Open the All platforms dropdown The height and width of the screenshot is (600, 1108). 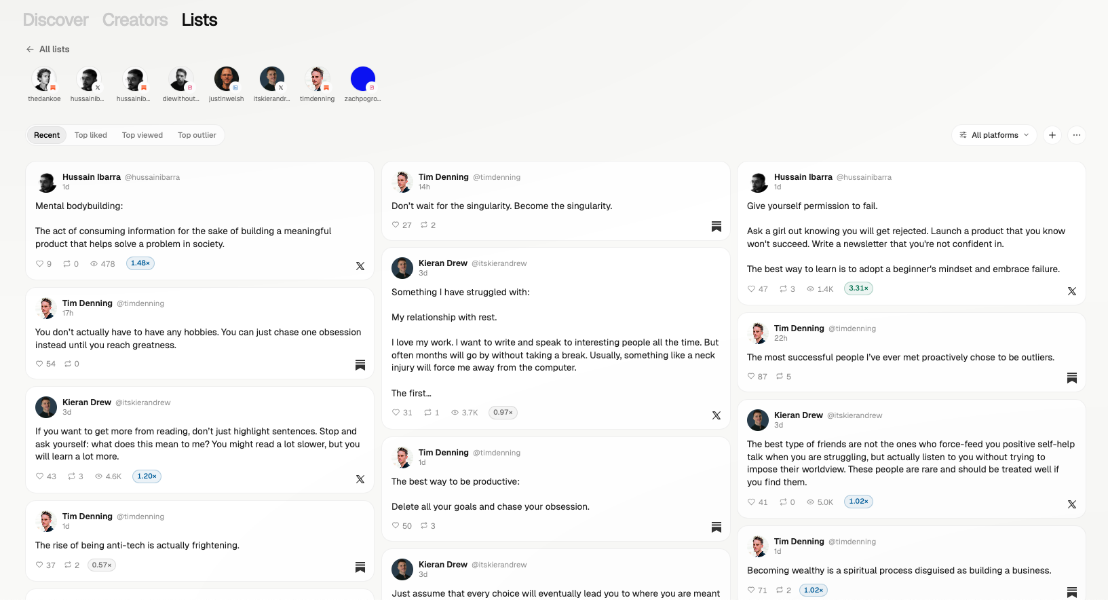(994, 135)
